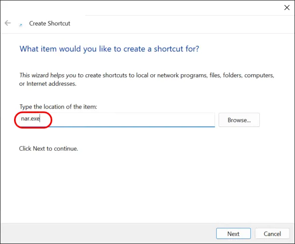This screenshot has height=244, width=295.
Task: Click the "Type the location of the item" label
Action: (58, 107)
